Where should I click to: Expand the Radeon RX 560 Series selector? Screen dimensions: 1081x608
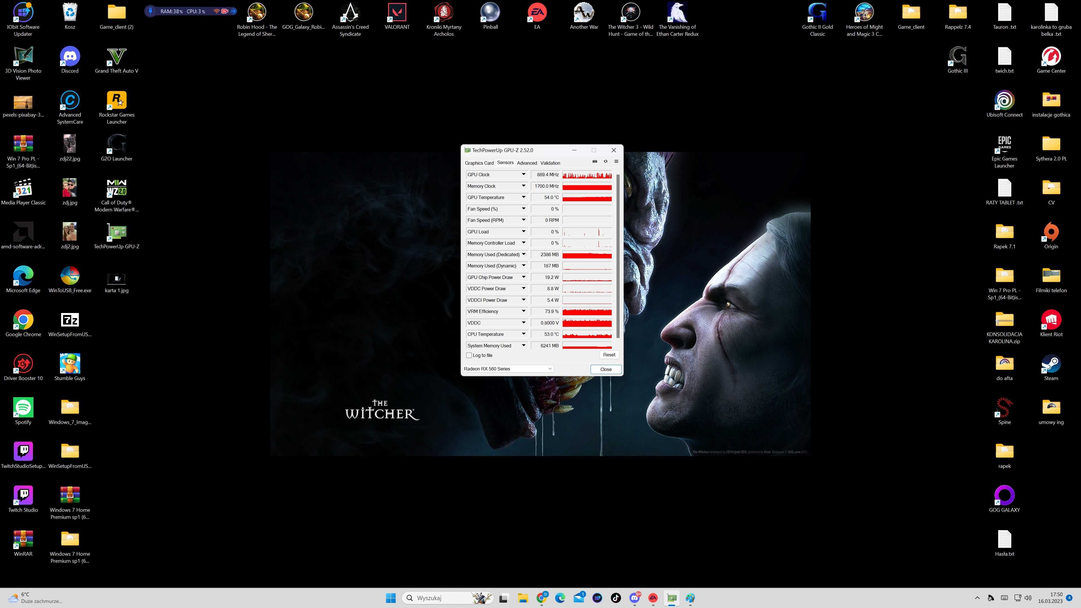point(550,369)
